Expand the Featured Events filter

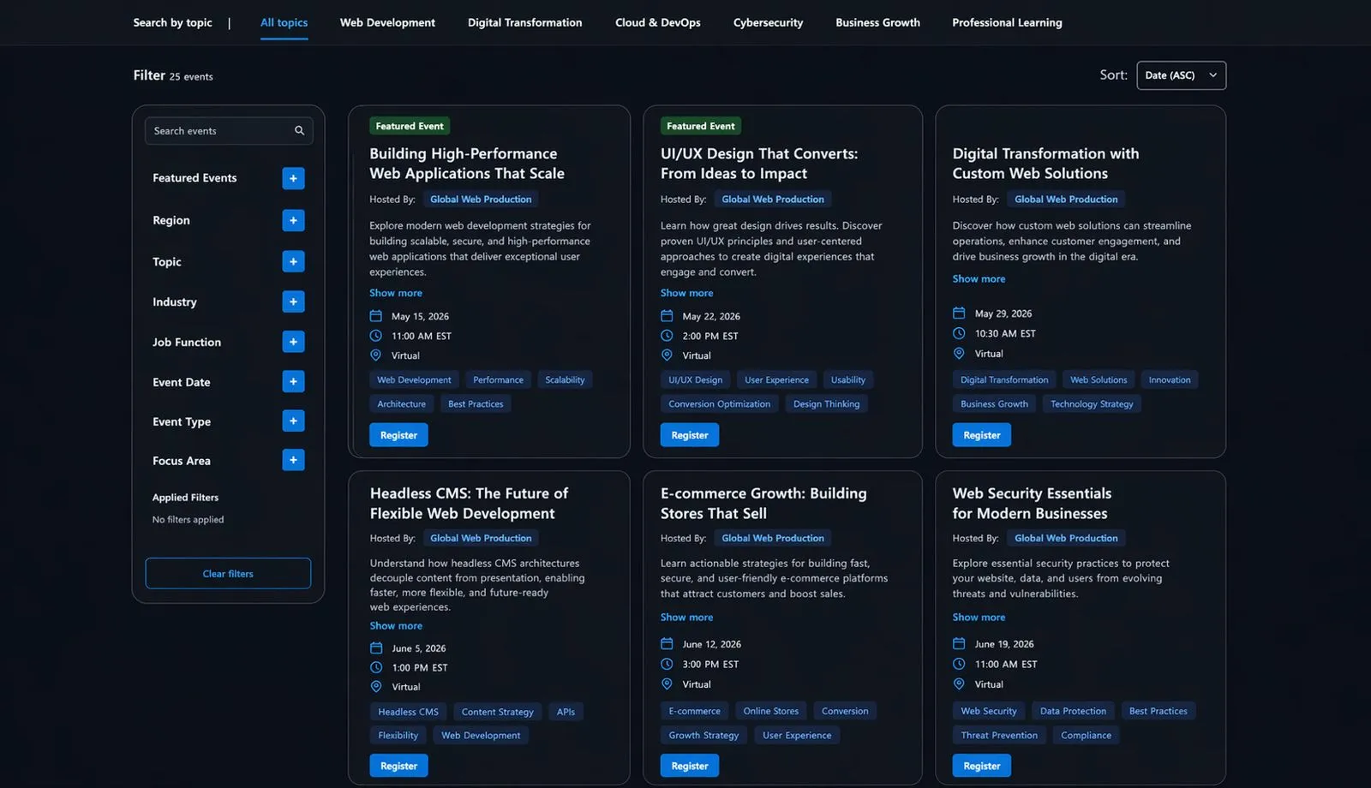click(x=293, y=178)
